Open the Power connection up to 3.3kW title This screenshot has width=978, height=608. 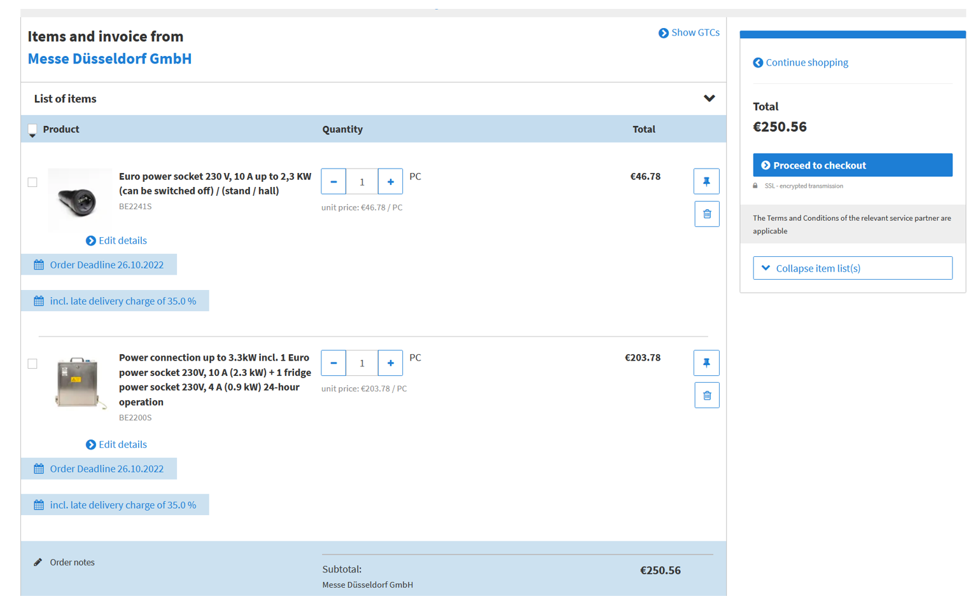point(215,379)
